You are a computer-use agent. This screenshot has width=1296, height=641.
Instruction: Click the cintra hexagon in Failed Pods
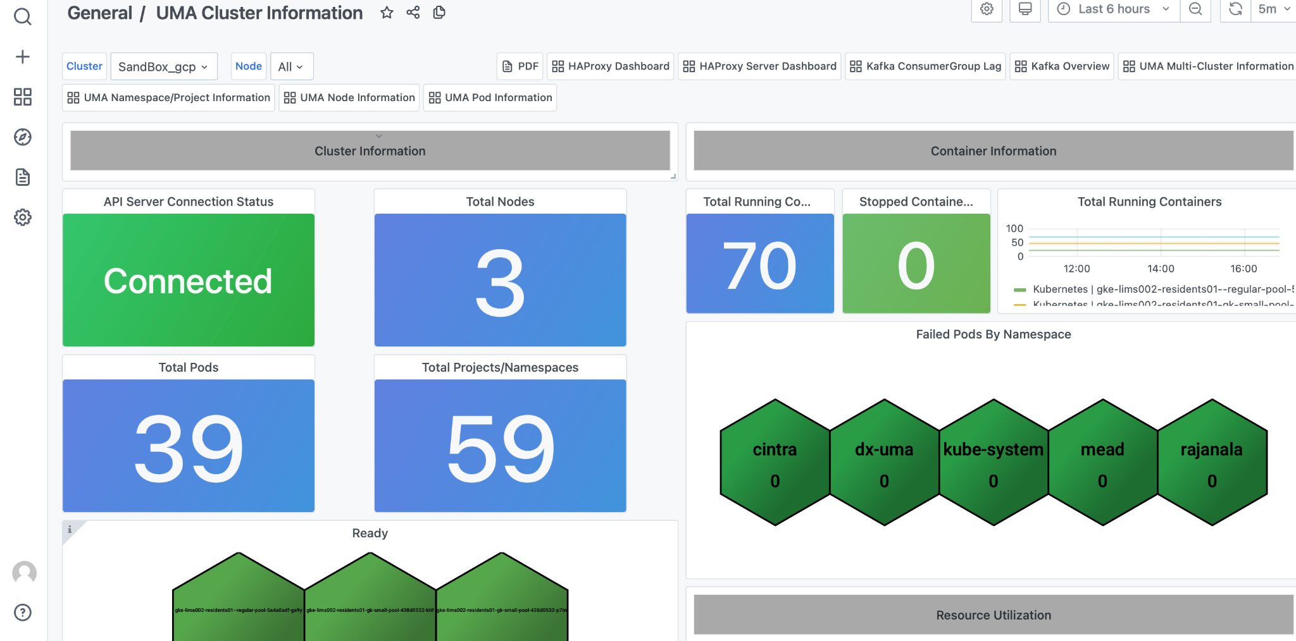point(775,462)
